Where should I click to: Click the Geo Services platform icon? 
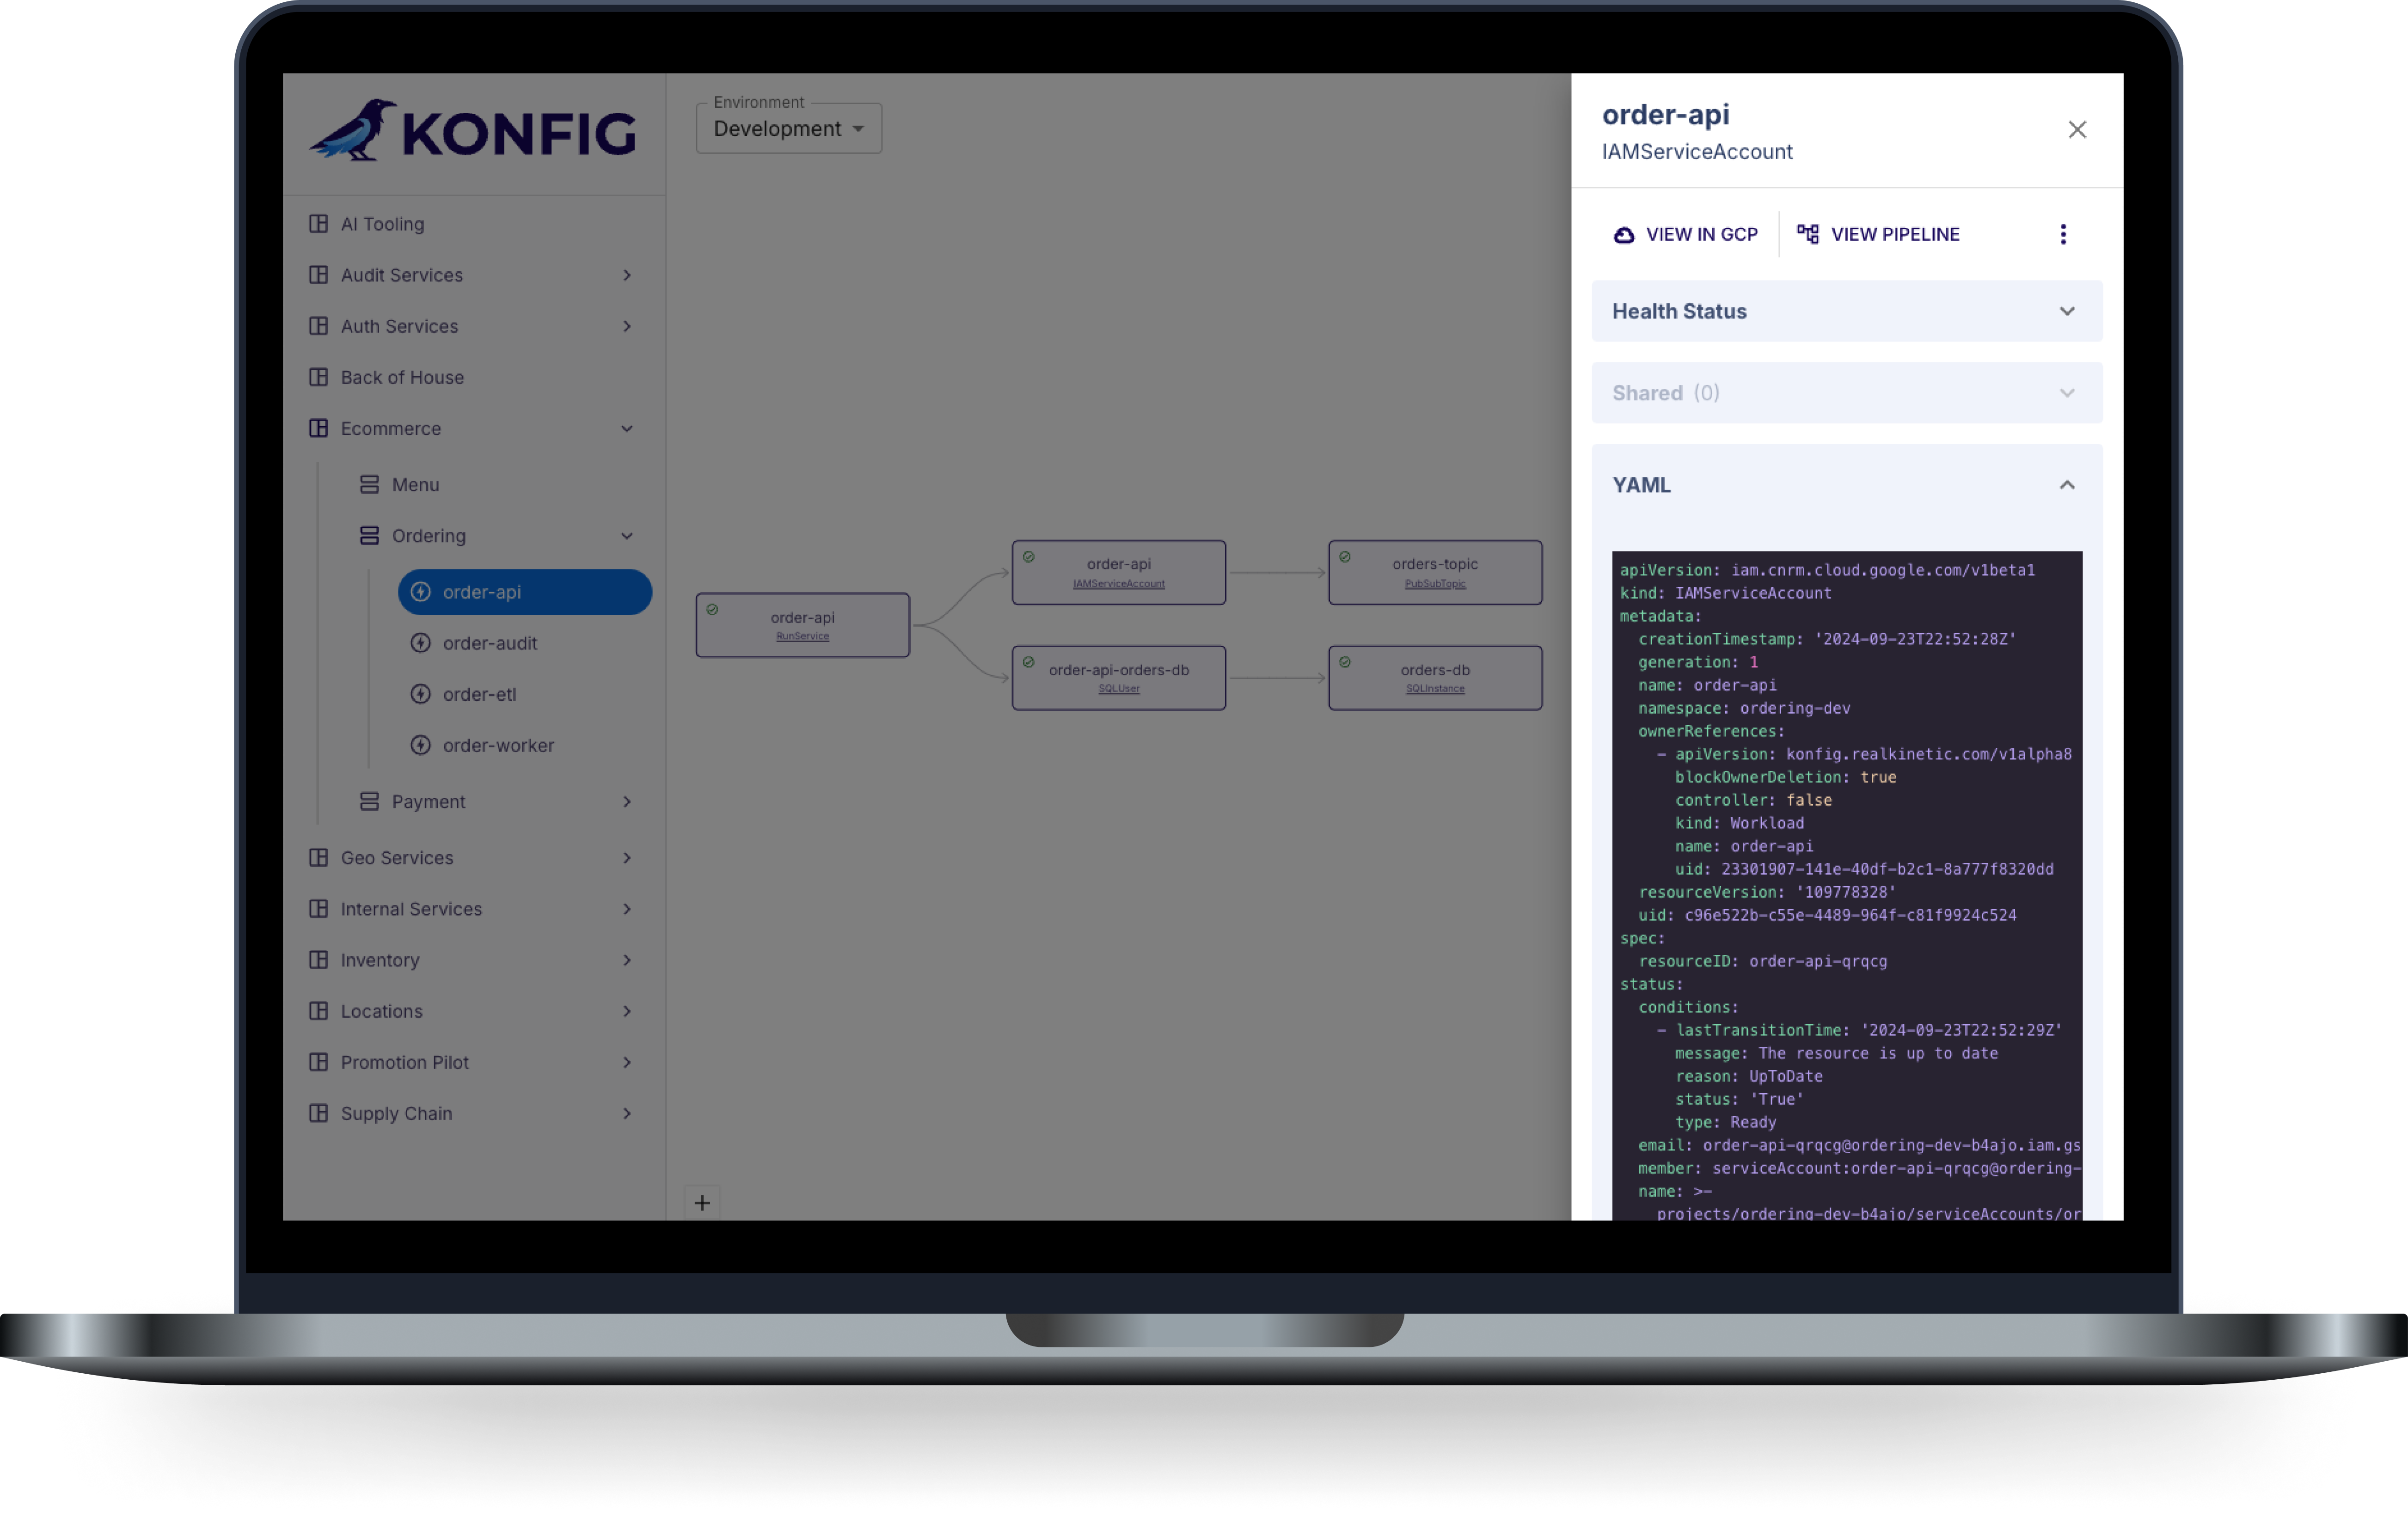[x=319, y=858]
